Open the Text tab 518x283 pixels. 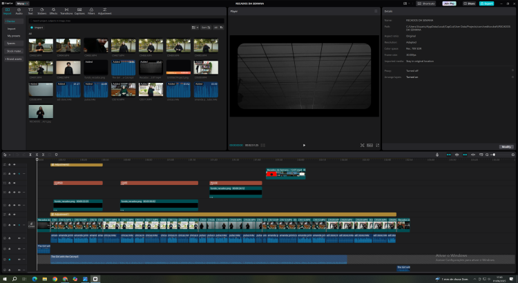tap(31, 12)
